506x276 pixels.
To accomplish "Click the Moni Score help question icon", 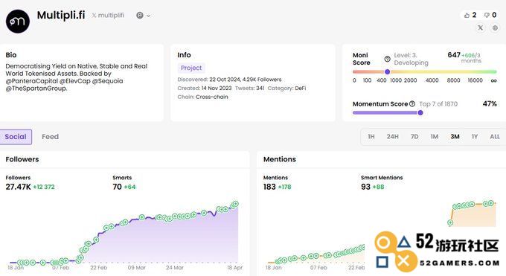I will 387,59.
